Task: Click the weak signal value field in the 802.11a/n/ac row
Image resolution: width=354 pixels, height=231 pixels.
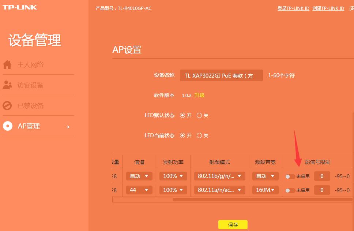Action: 322,190
